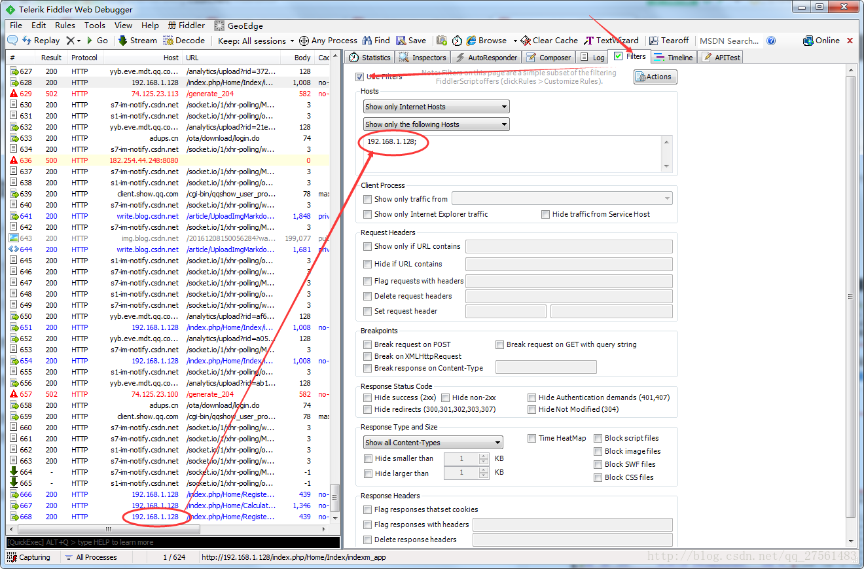Toggle the Decode toolbar button
This screenshot has width=864, height=569.
pyautogui.click(x=184, y=41)
